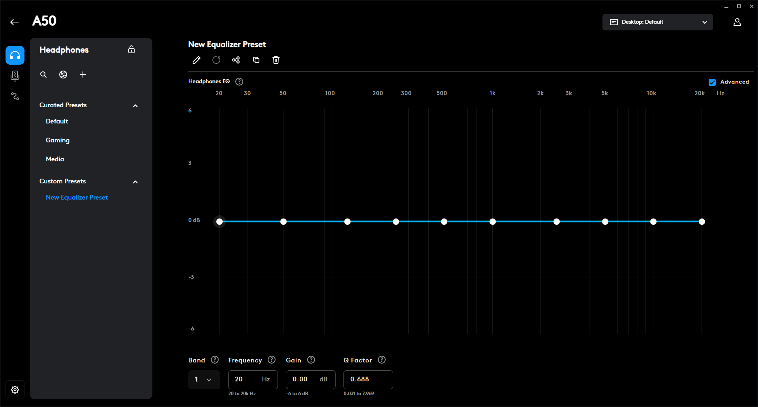The image size is (758, 407).
Task: Open the Band number dropdown
Action: [x=204, y=380]
